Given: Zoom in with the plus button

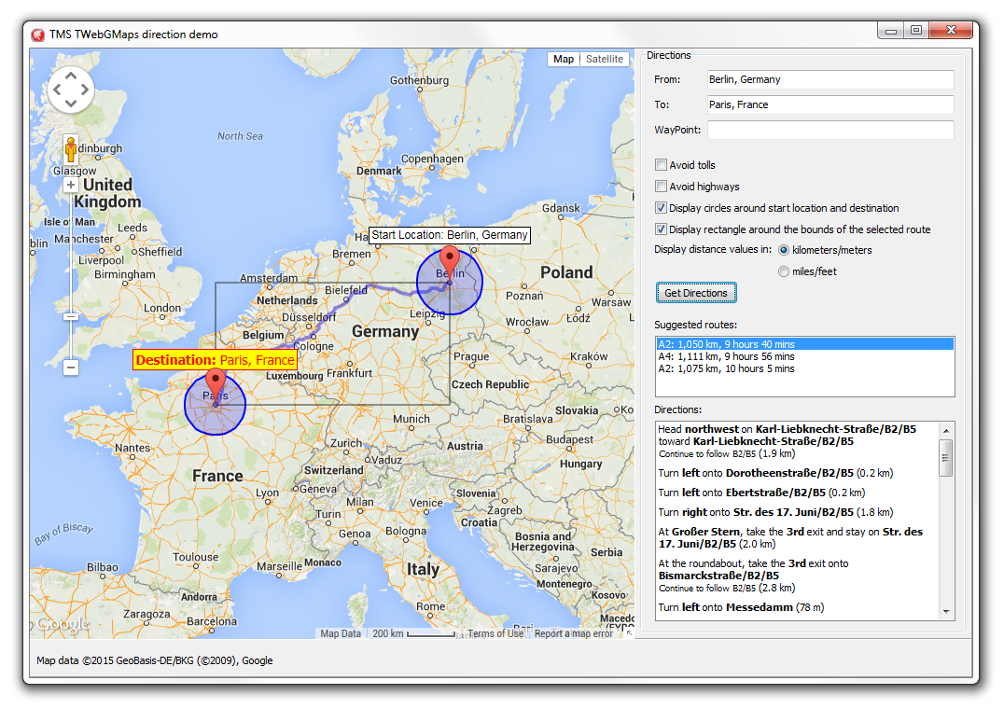Looking at the screenshot, I should click(70, 185).
